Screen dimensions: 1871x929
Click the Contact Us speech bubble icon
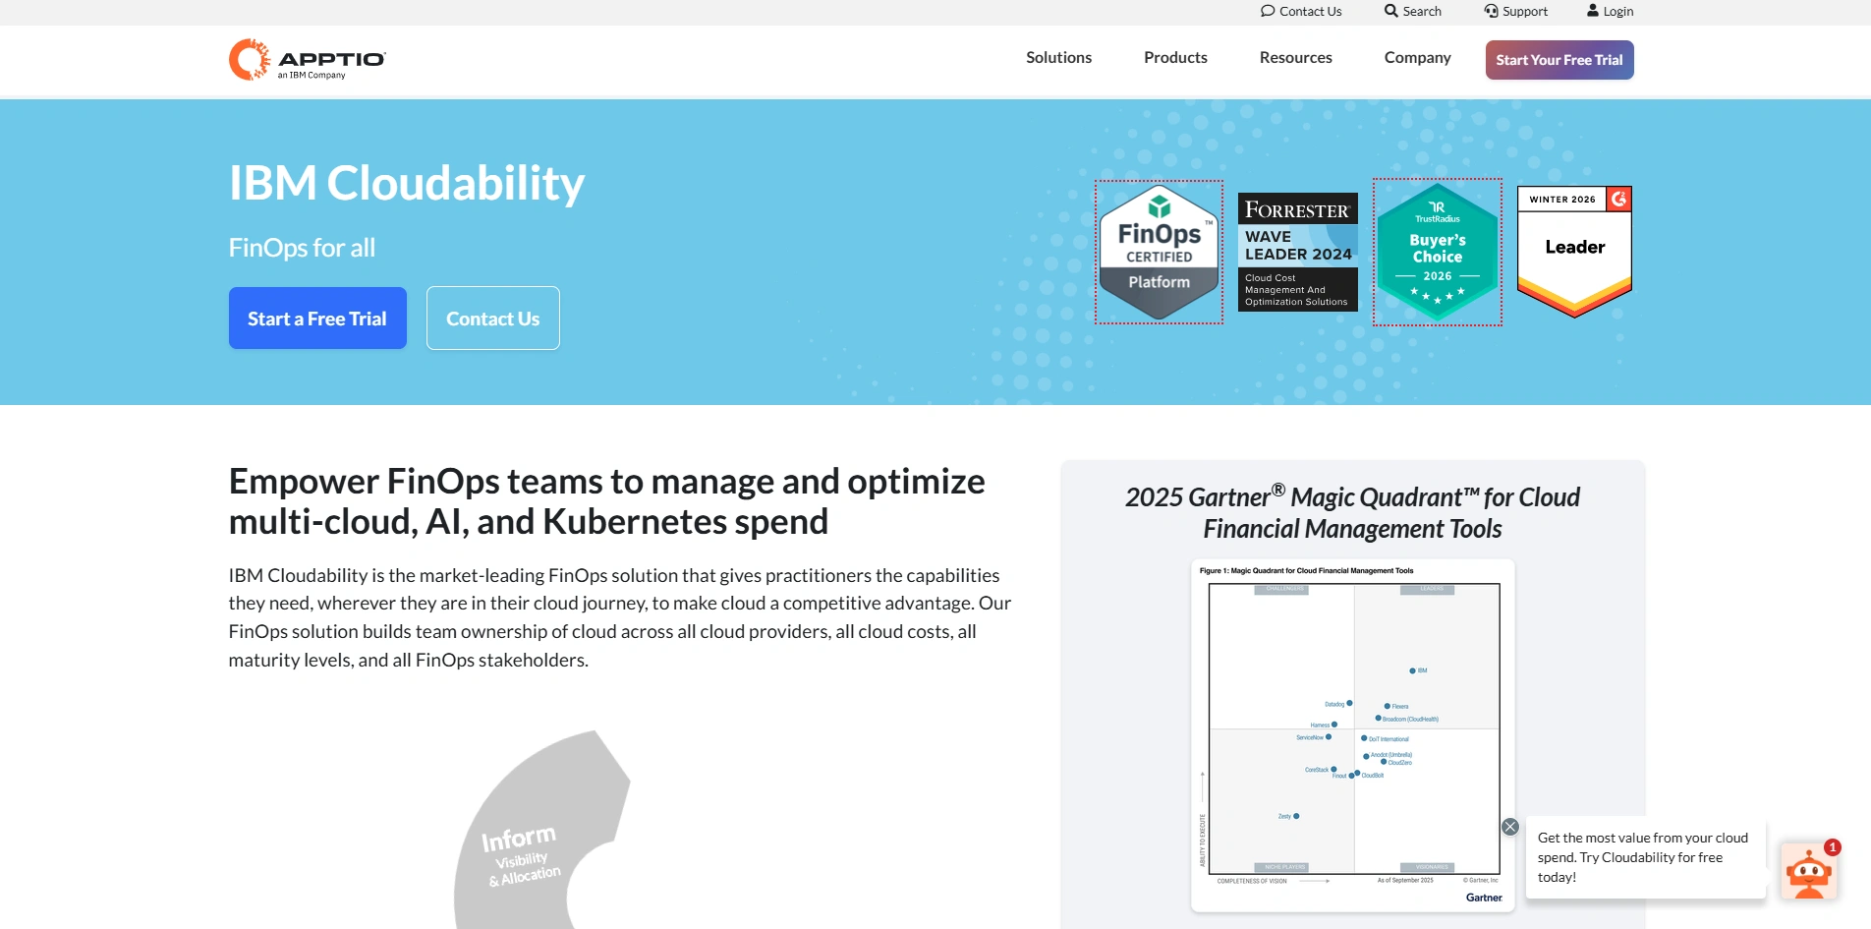[x=1267, y=11]
